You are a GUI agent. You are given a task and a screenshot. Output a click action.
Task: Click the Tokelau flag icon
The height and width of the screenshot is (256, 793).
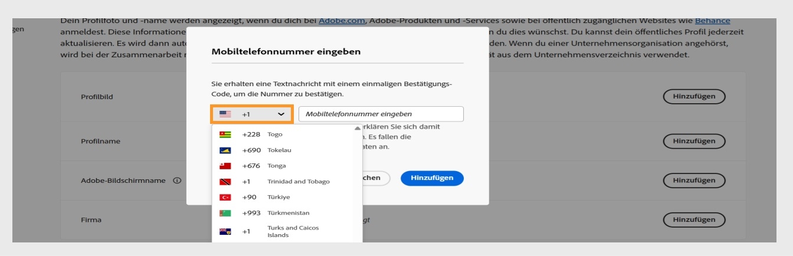coord(225,150)
